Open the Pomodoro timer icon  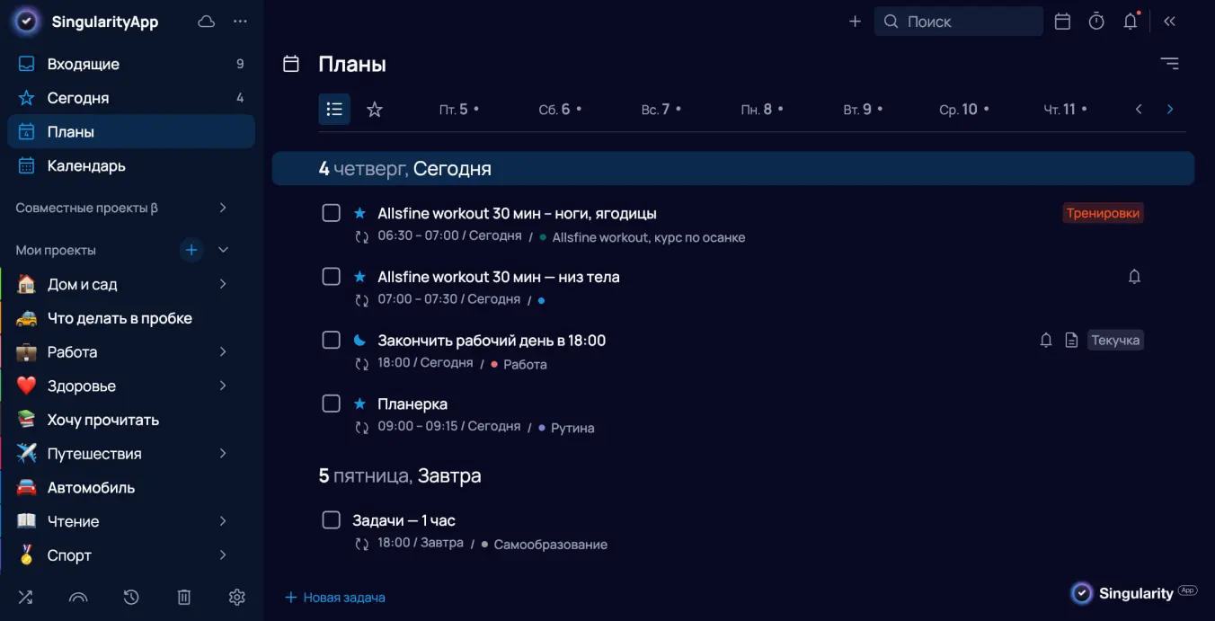tap(1095, 21)
